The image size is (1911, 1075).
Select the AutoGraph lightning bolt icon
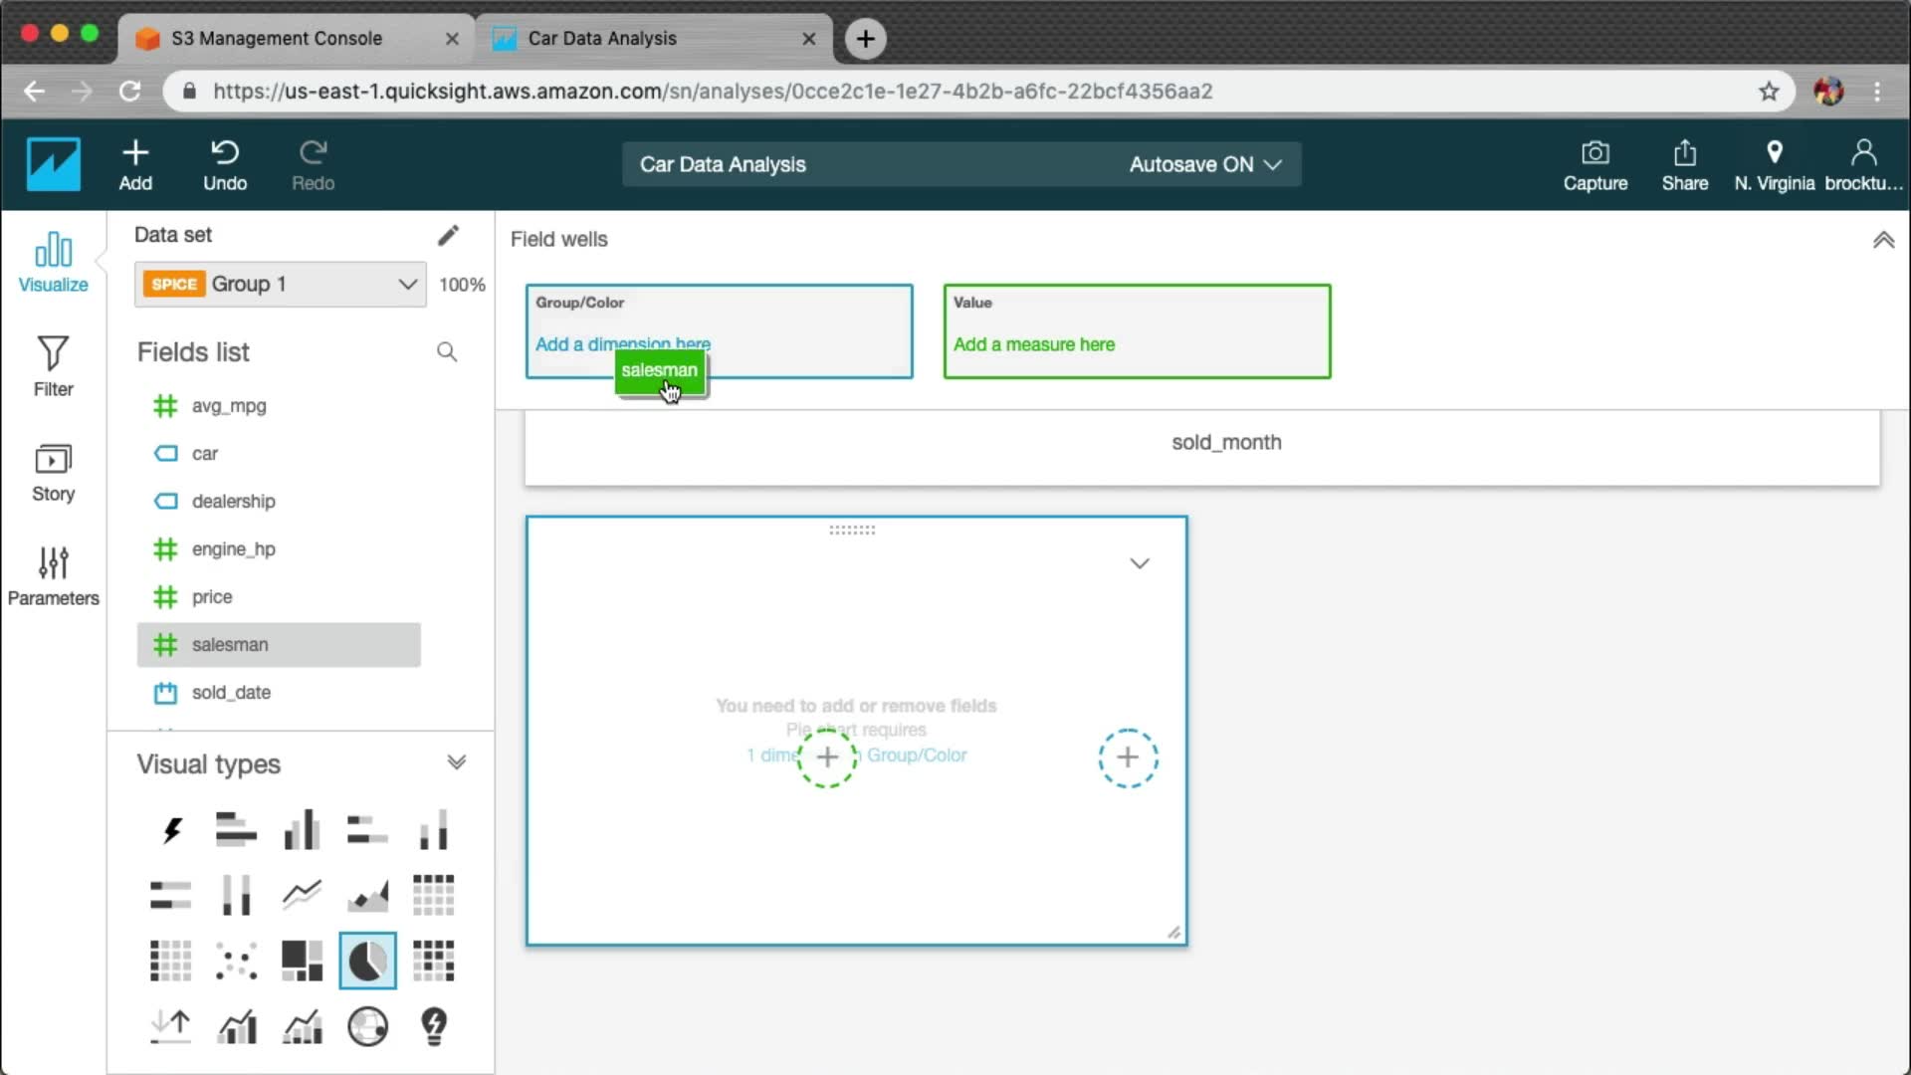coord(171,829)
